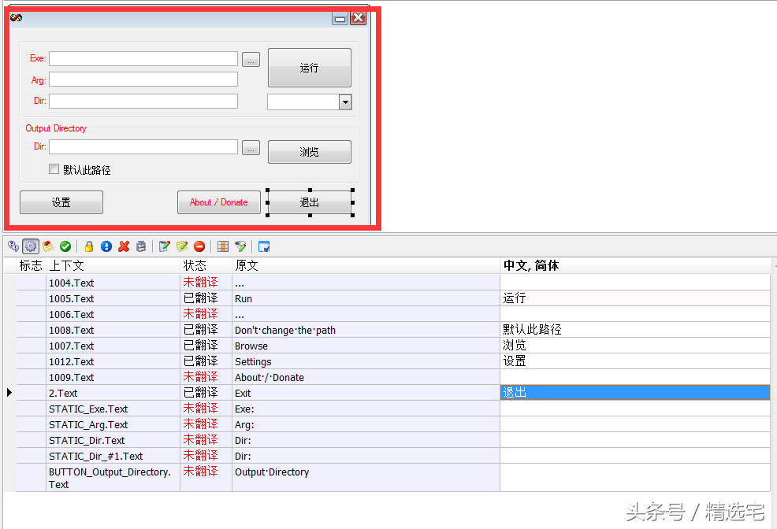Click the app icon in dialog title bar
The height and width of the screenshot is (529, 777).
pyautogui.click(x=16, y=18)
